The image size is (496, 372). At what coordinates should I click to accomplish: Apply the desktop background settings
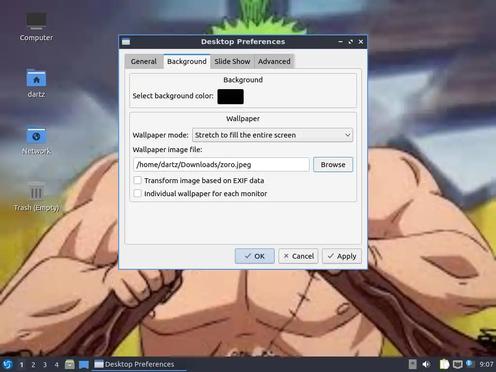(x=342, y=256)
